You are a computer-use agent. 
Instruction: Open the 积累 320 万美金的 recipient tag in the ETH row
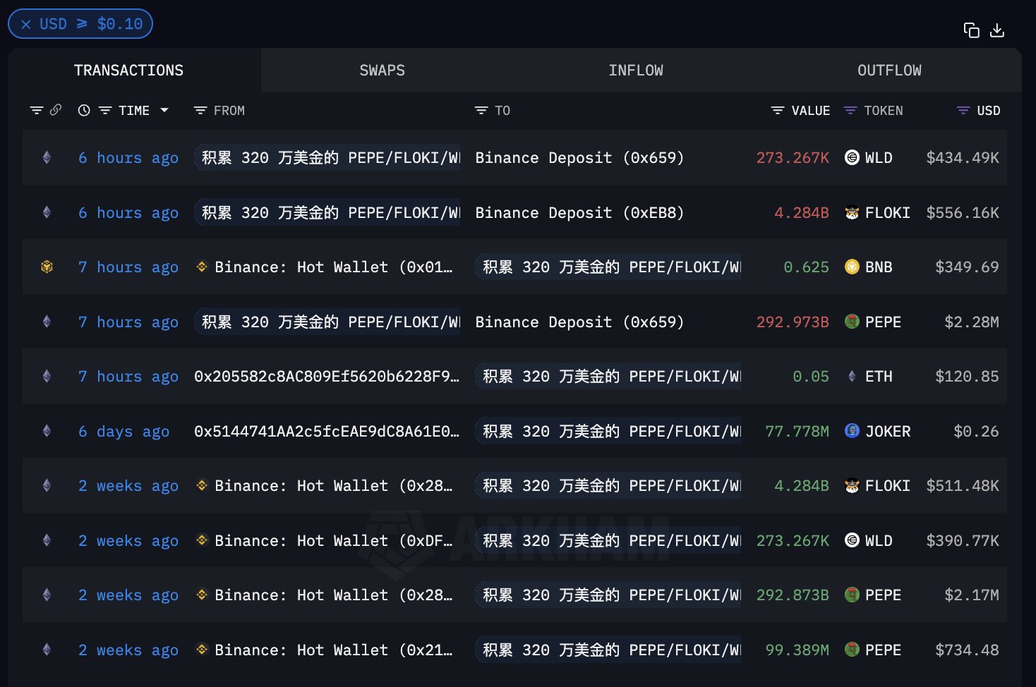point(608,376)
